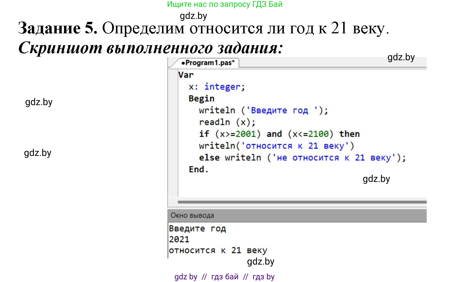
Task: Click the 'гдз бай' link at the bottom
Action: [x=225, y=276]
